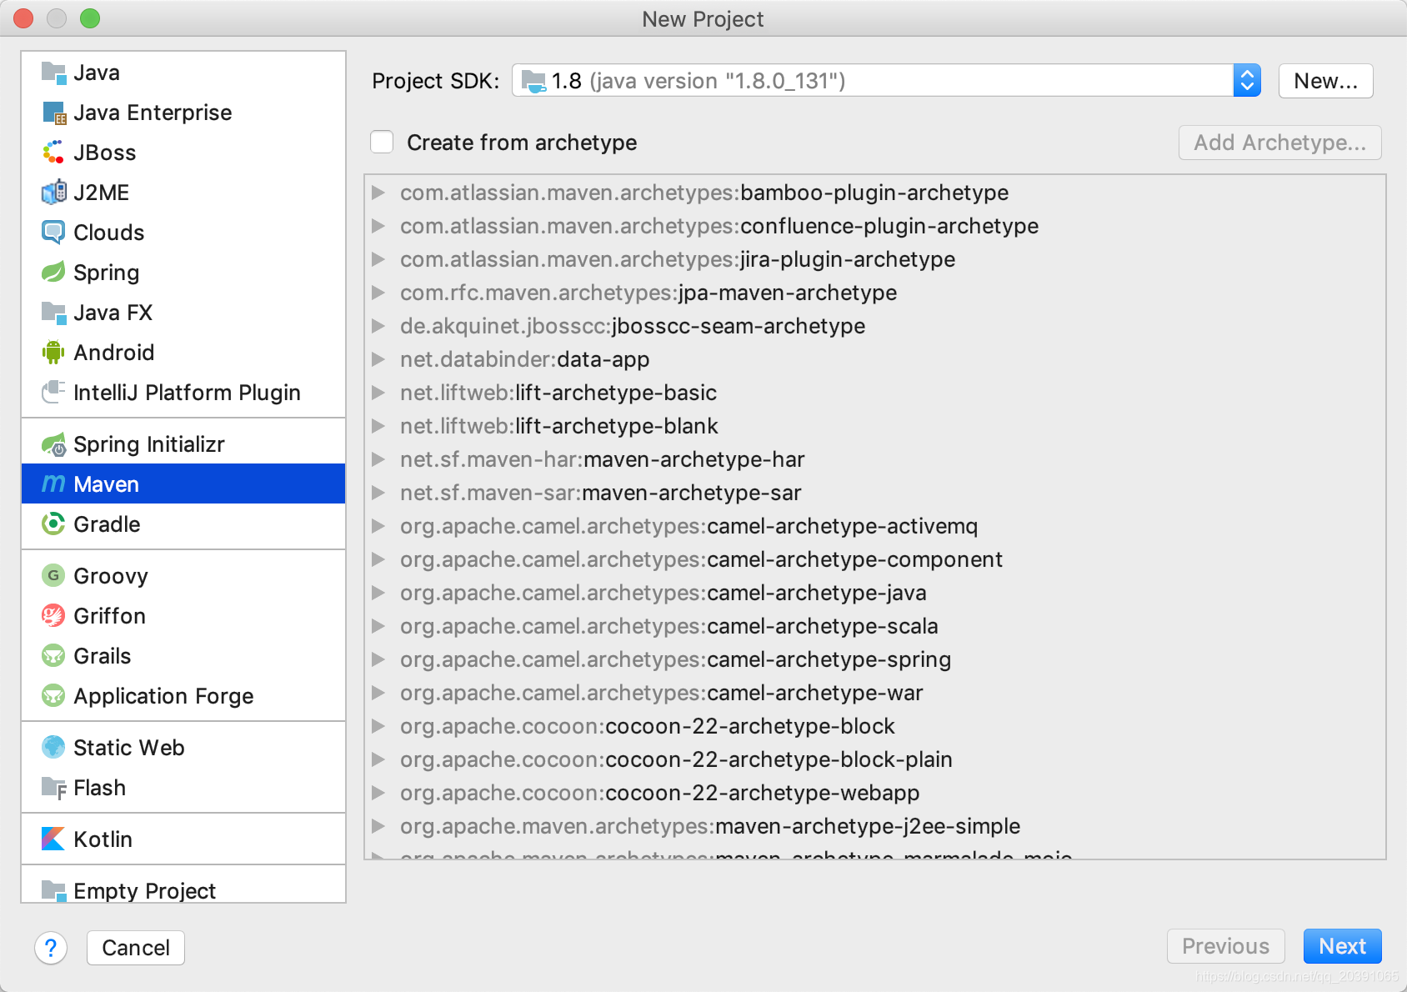Click the Android robot icon

[x=53, y=353]
